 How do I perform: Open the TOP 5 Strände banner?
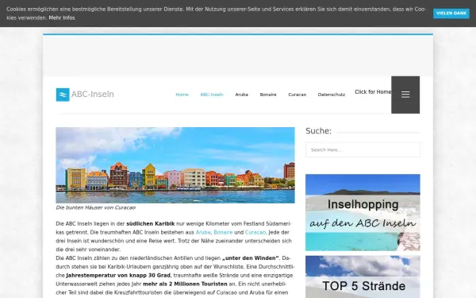tap(363, 277)
